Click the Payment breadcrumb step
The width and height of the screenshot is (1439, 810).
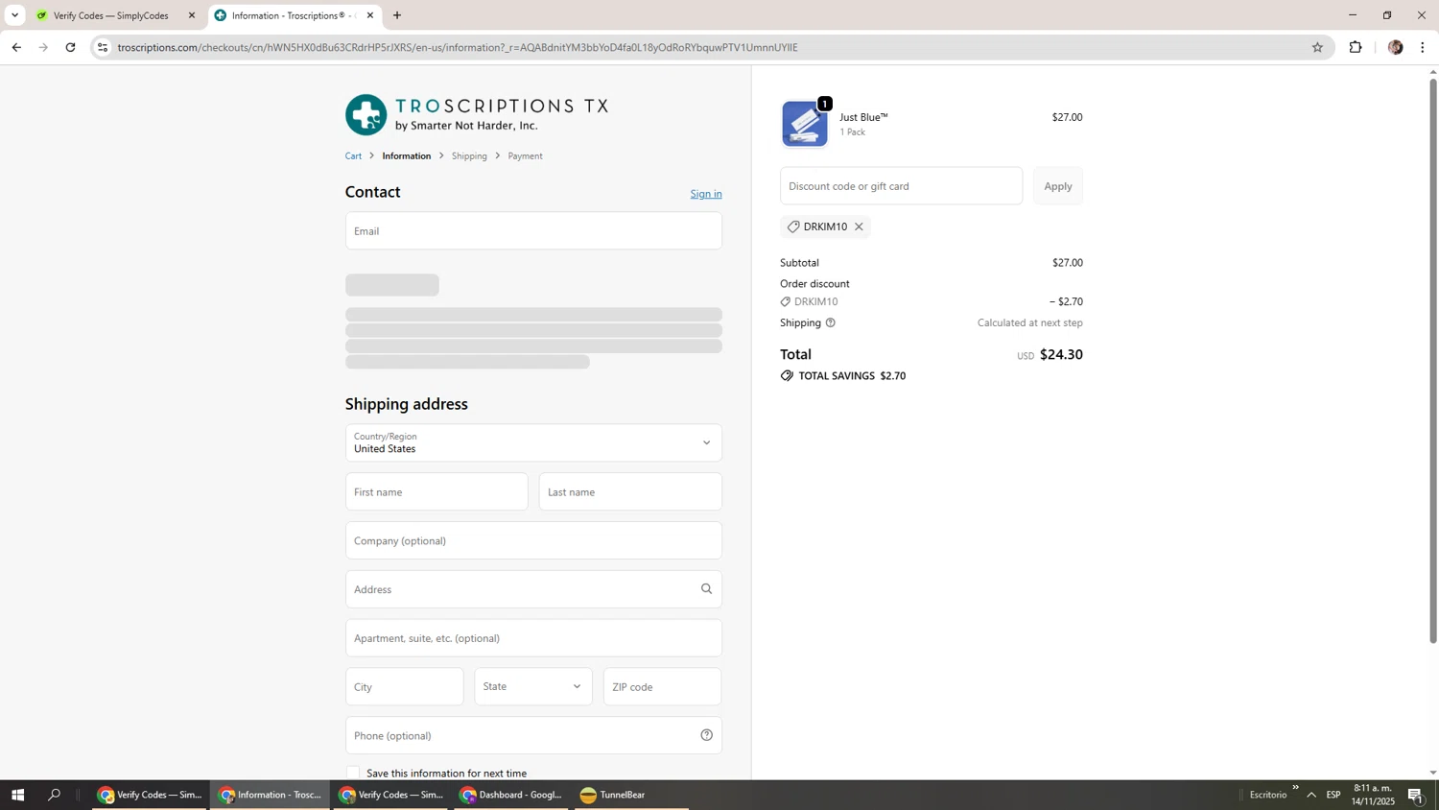tap(526, 156)
